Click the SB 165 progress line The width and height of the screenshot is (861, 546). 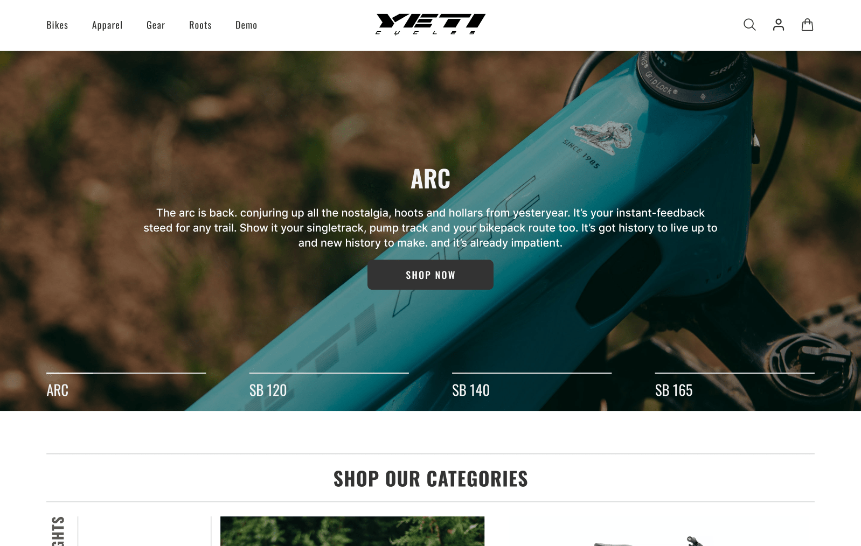[x=735, y=373]
